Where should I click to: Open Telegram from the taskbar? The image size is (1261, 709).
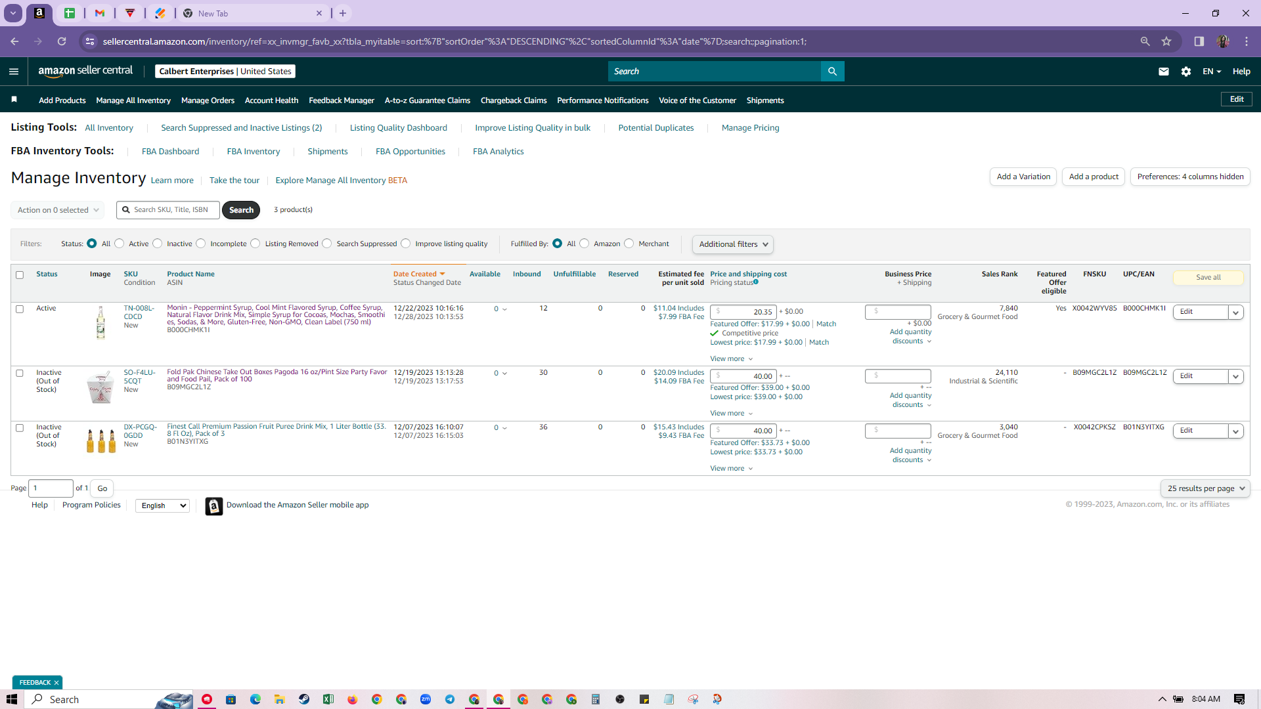[x=450, y=699]
